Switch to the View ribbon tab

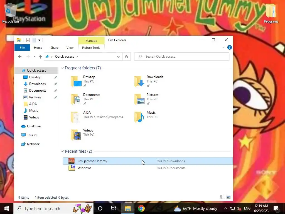pyautogui.click(x=70, y=48)
